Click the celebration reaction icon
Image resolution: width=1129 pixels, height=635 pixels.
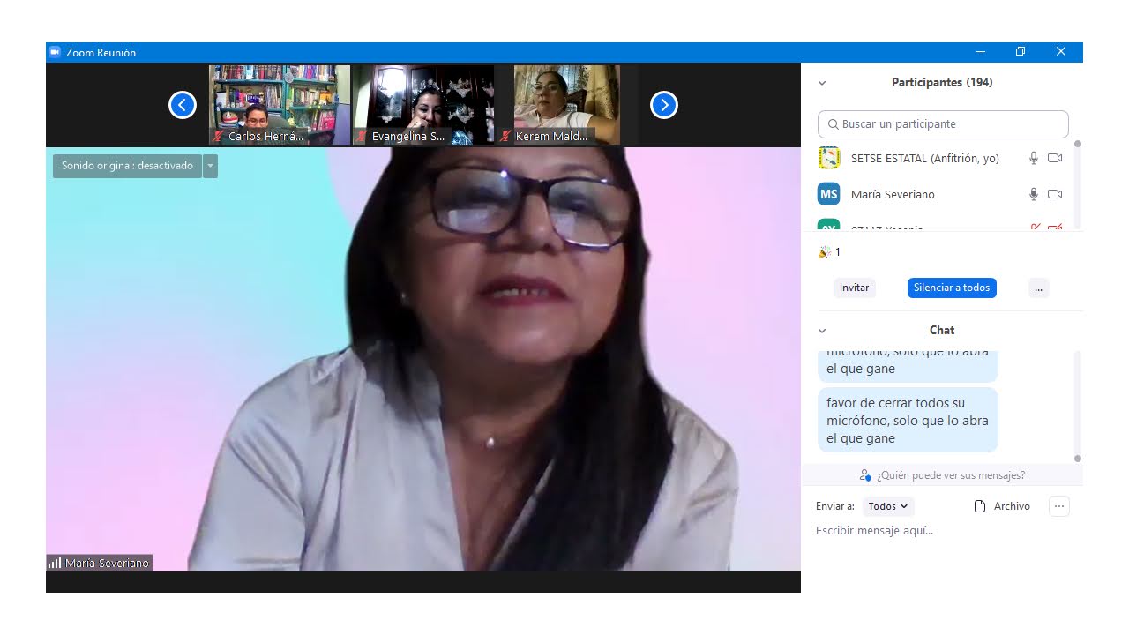pos(825,252)
